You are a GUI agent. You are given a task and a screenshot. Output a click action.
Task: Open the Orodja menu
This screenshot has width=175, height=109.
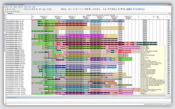click(x=26, y=6)
